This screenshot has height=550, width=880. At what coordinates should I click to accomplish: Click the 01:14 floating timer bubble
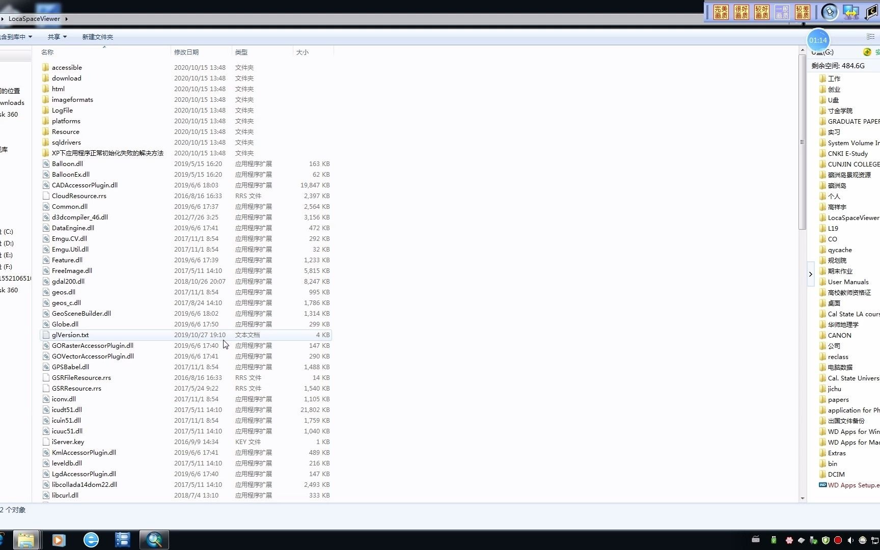click(818, 40)
